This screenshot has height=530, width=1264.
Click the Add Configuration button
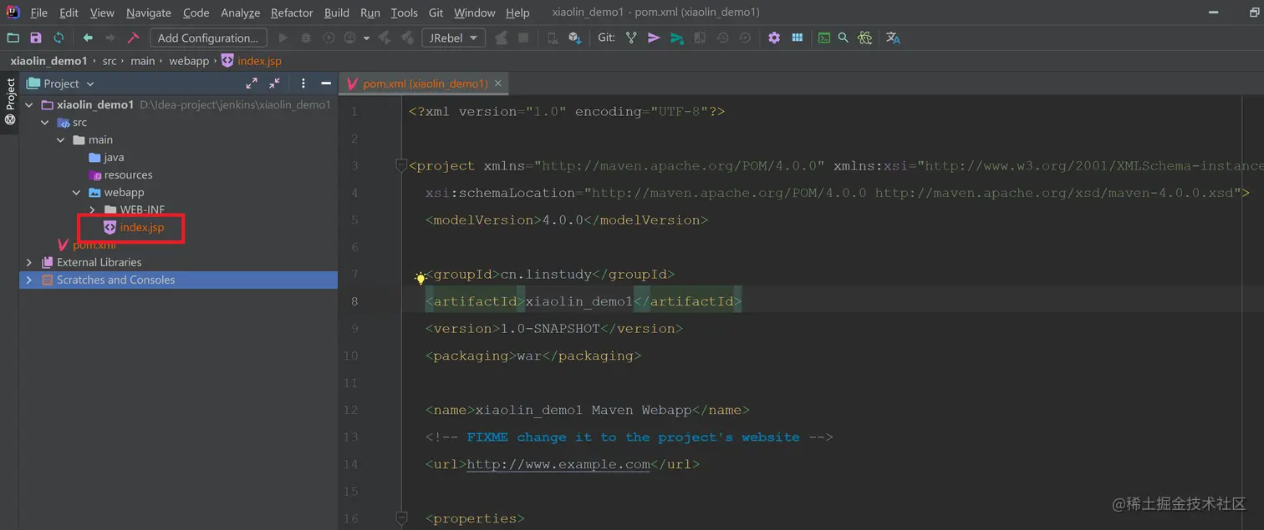(208, 38)
